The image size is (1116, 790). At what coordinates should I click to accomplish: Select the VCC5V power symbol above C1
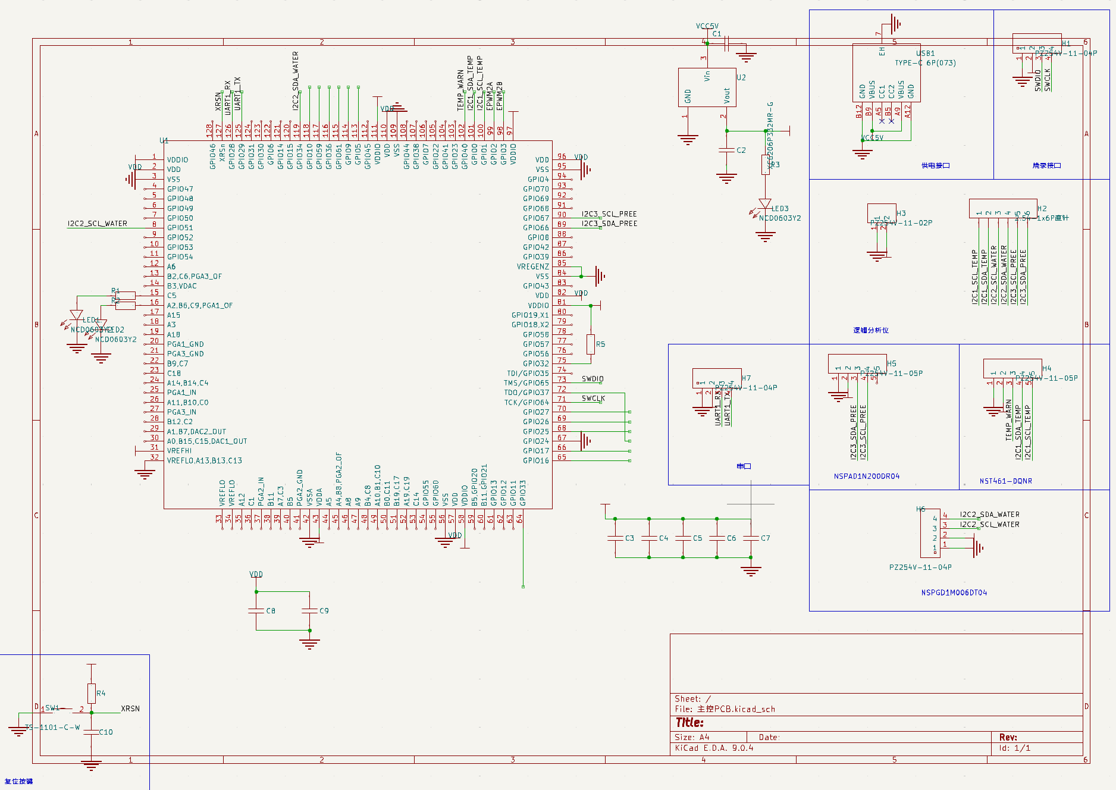pos(707,26)
